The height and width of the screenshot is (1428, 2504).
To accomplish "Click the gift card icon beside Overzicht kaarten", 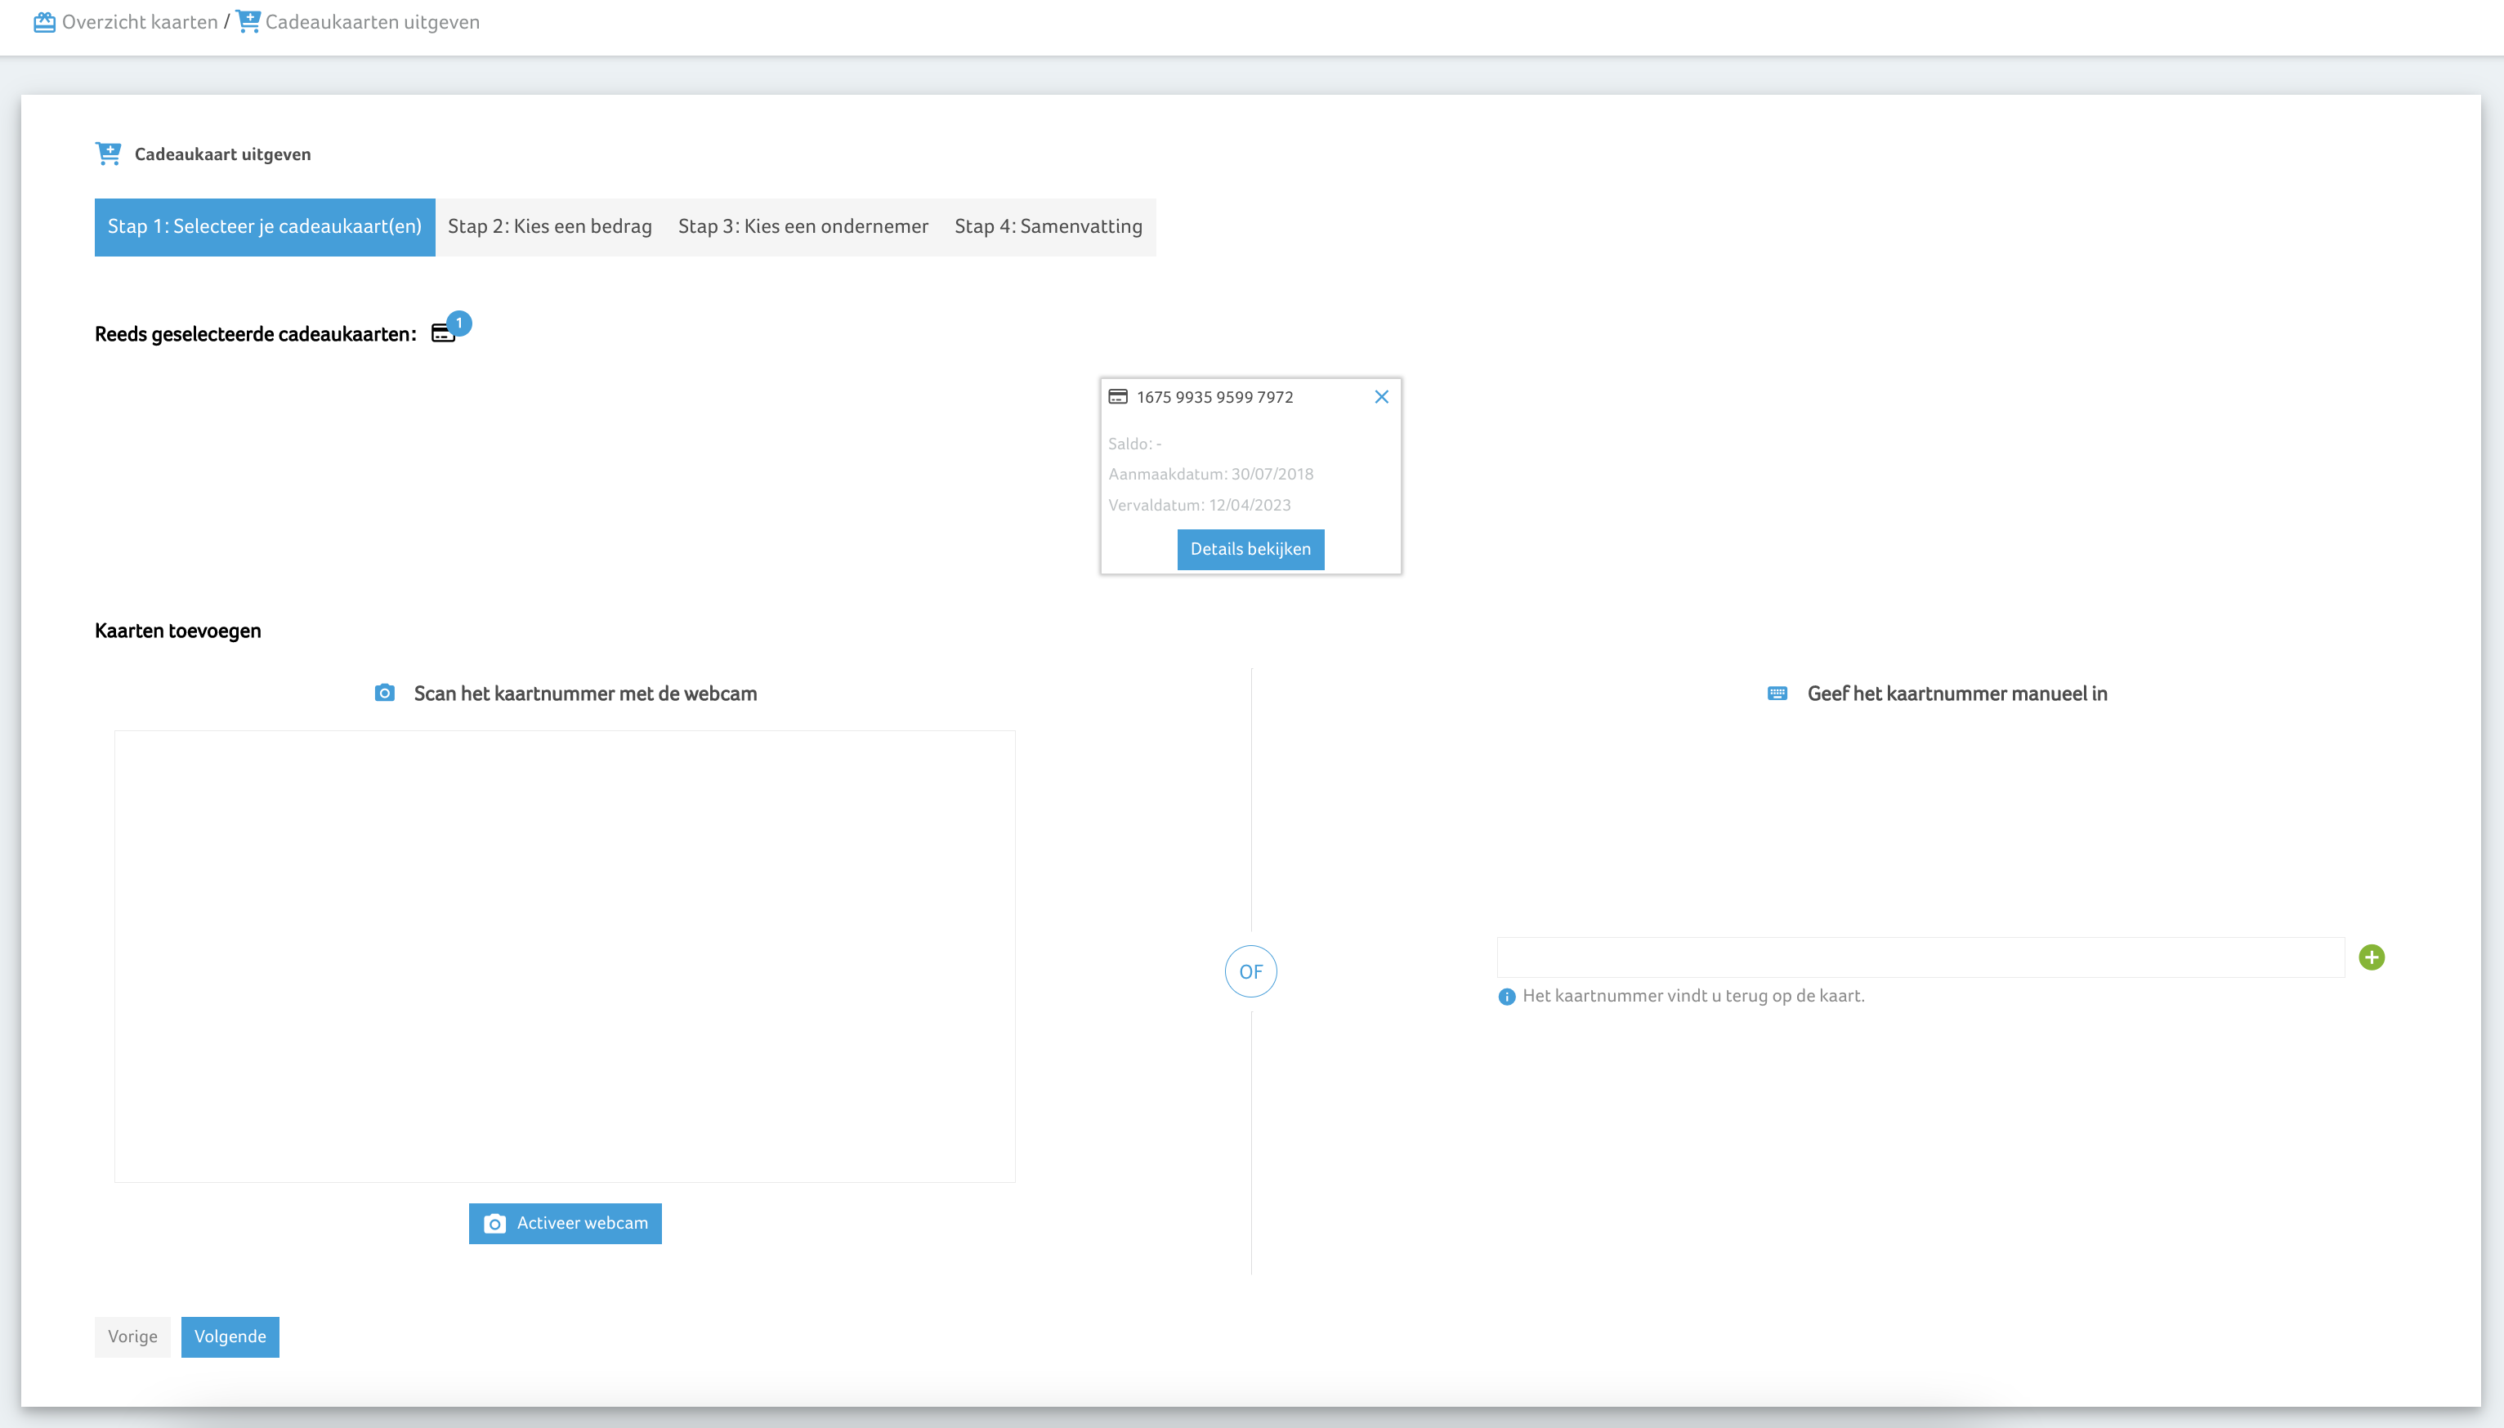I will click(44, 21).
